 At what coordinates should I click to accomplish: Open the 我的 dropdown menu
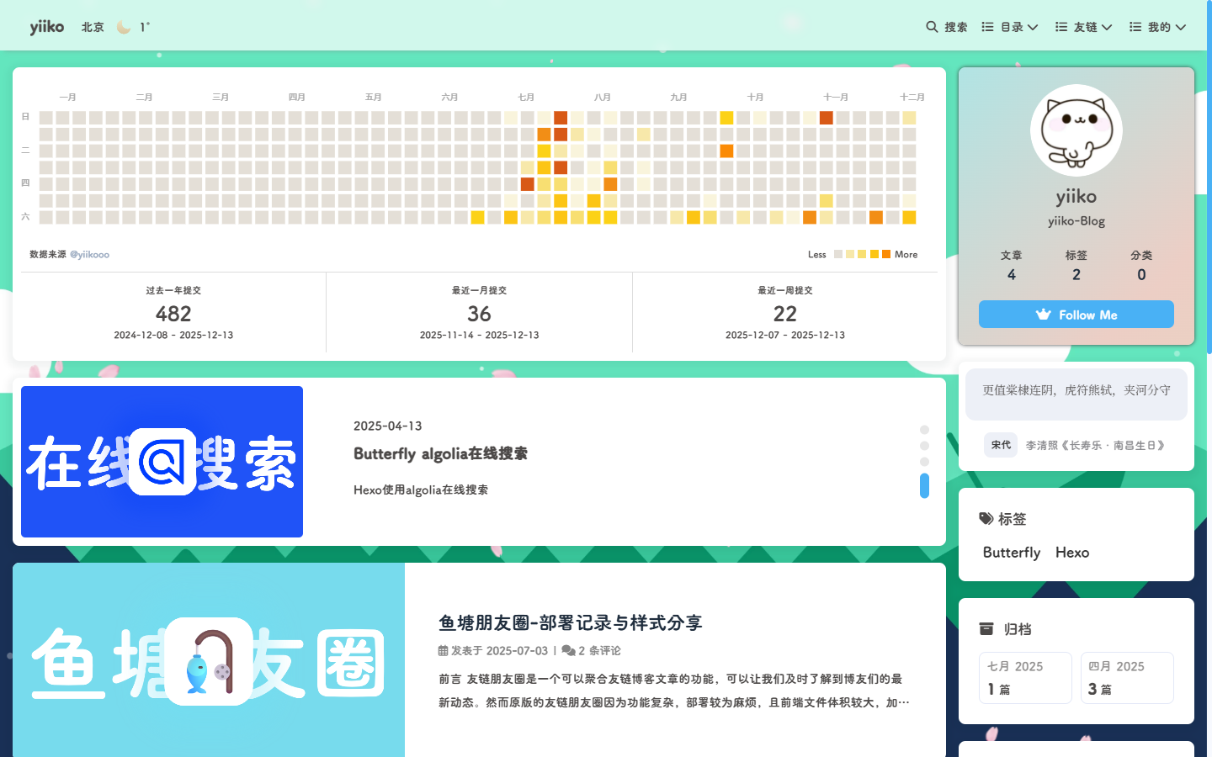1158,27
